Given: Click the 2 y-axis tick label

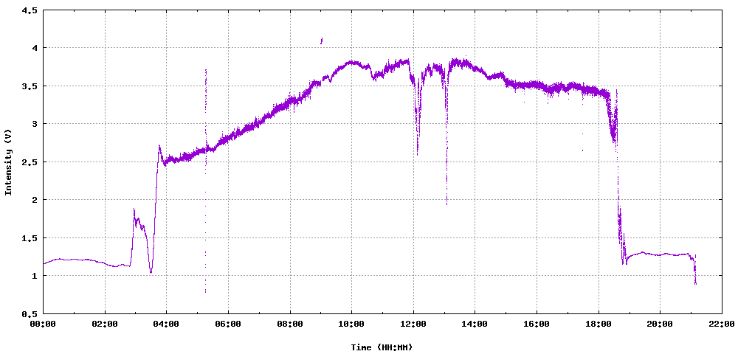Looking at the screenshot, I should [x=35, y=200].
